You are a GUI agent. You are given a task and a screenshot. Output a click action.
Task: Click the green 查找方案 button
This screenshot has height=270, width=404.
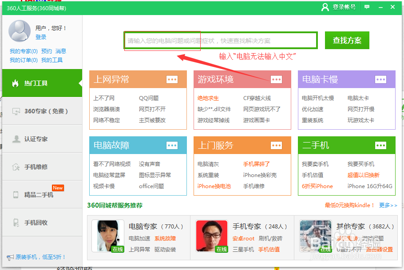pyautogui.click(x=347, y=40)
